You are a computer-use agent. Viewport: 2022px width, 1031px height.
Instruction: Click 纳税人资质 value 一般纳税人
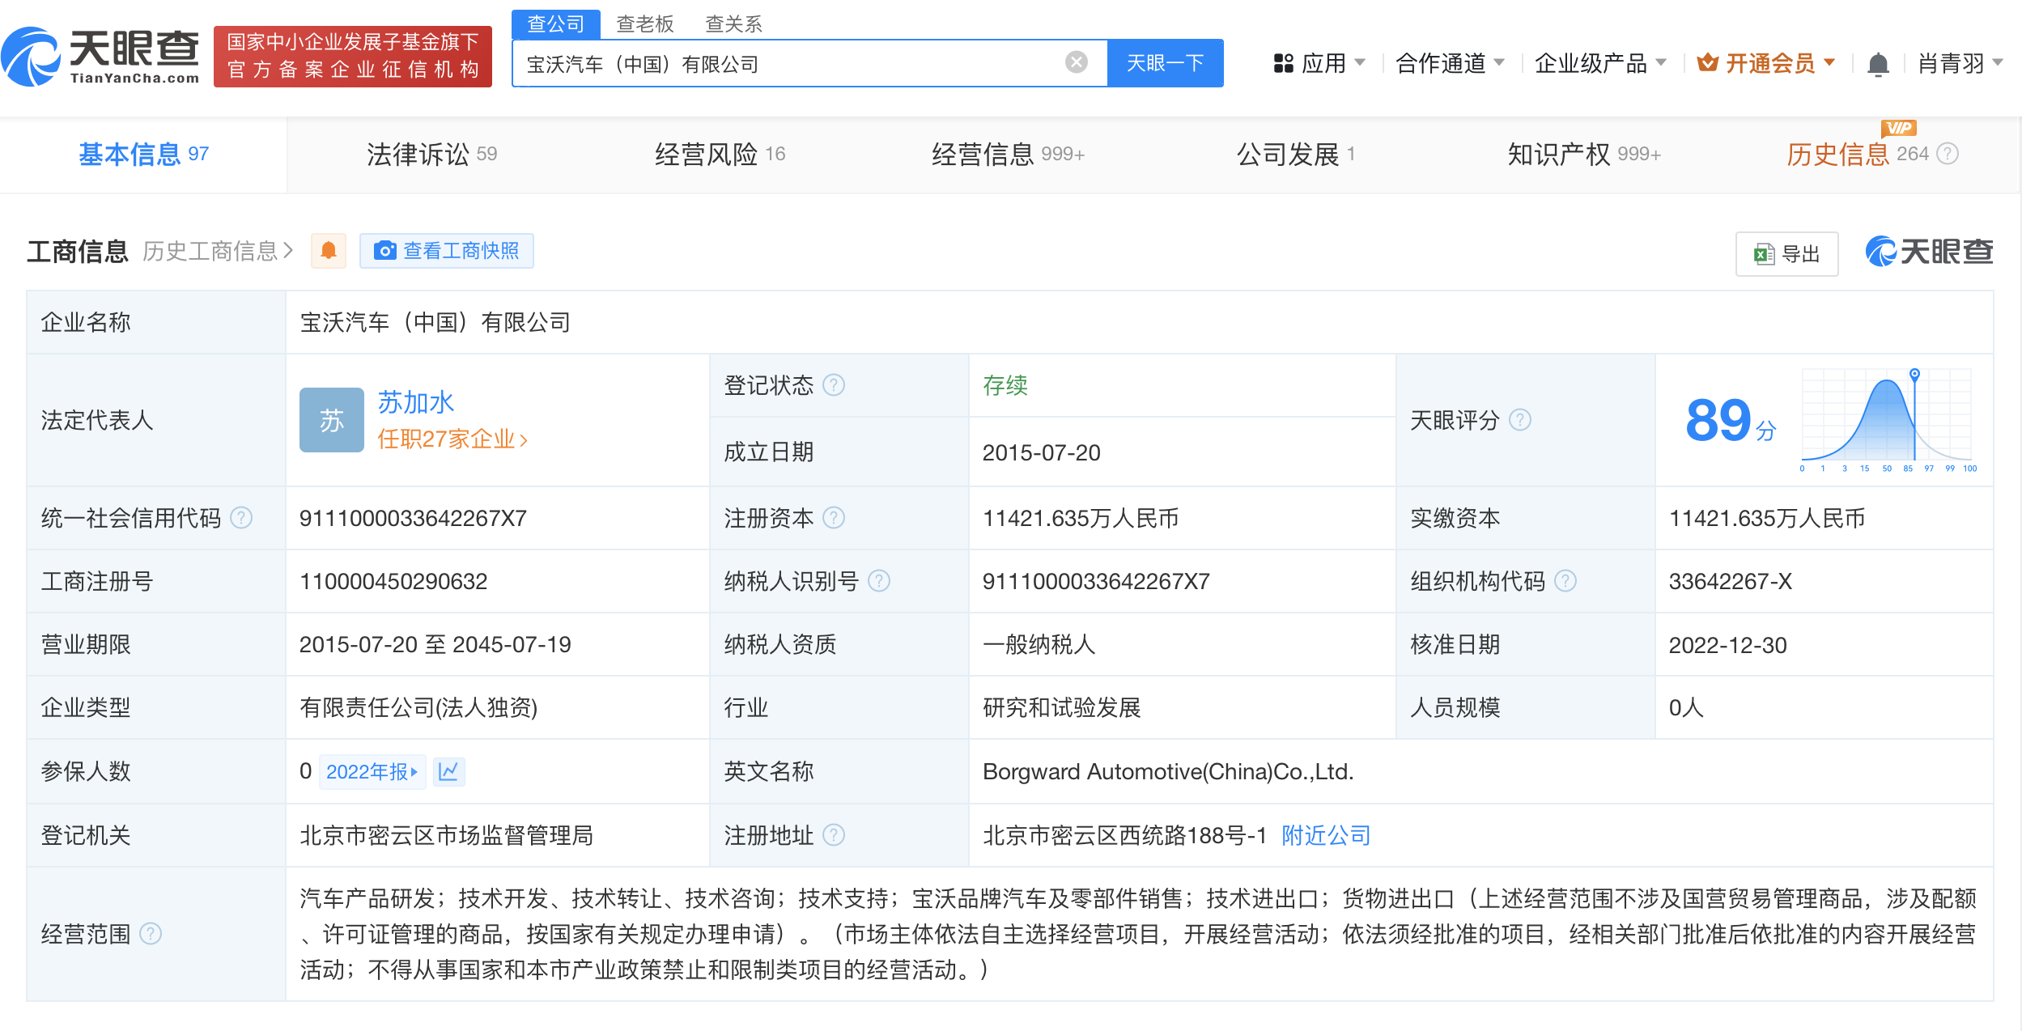click(x=1039, y=644)
